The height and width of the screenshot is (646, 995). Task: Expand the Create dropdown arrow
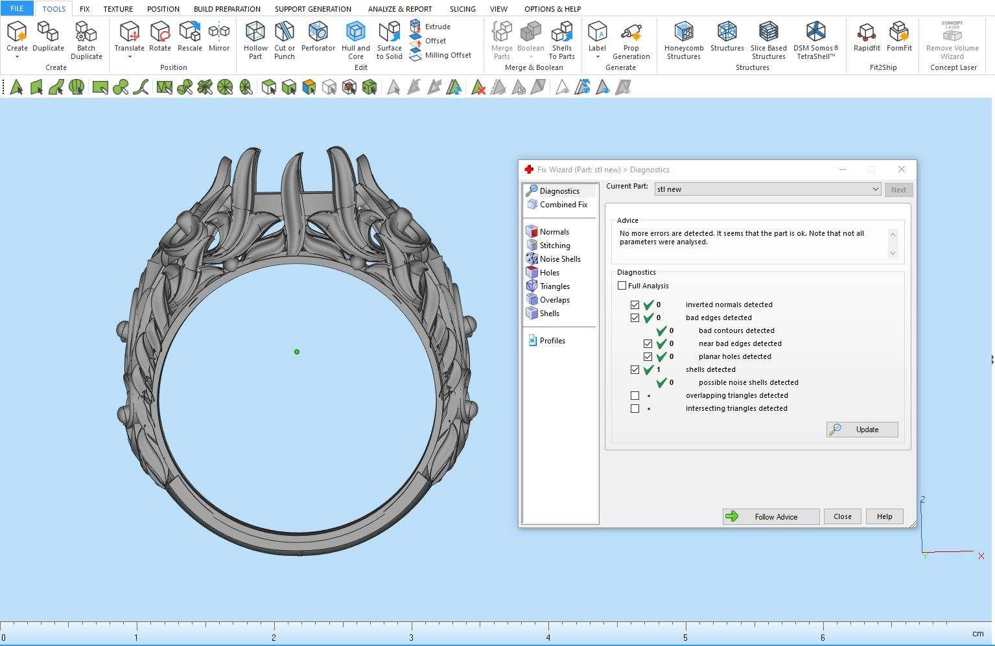(x=17, y=57)
